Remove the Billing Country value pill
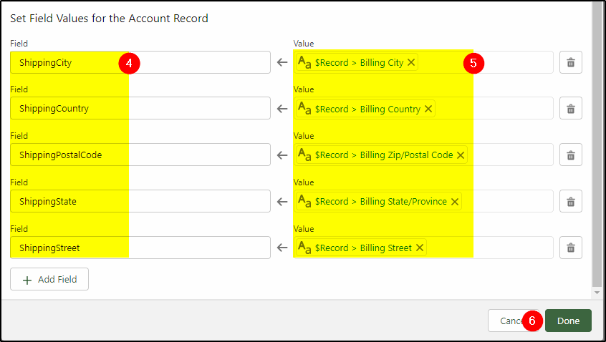Image resolution: width=606 pixels, height=342 pixels. pyautogui.click(x=428, y=109)
